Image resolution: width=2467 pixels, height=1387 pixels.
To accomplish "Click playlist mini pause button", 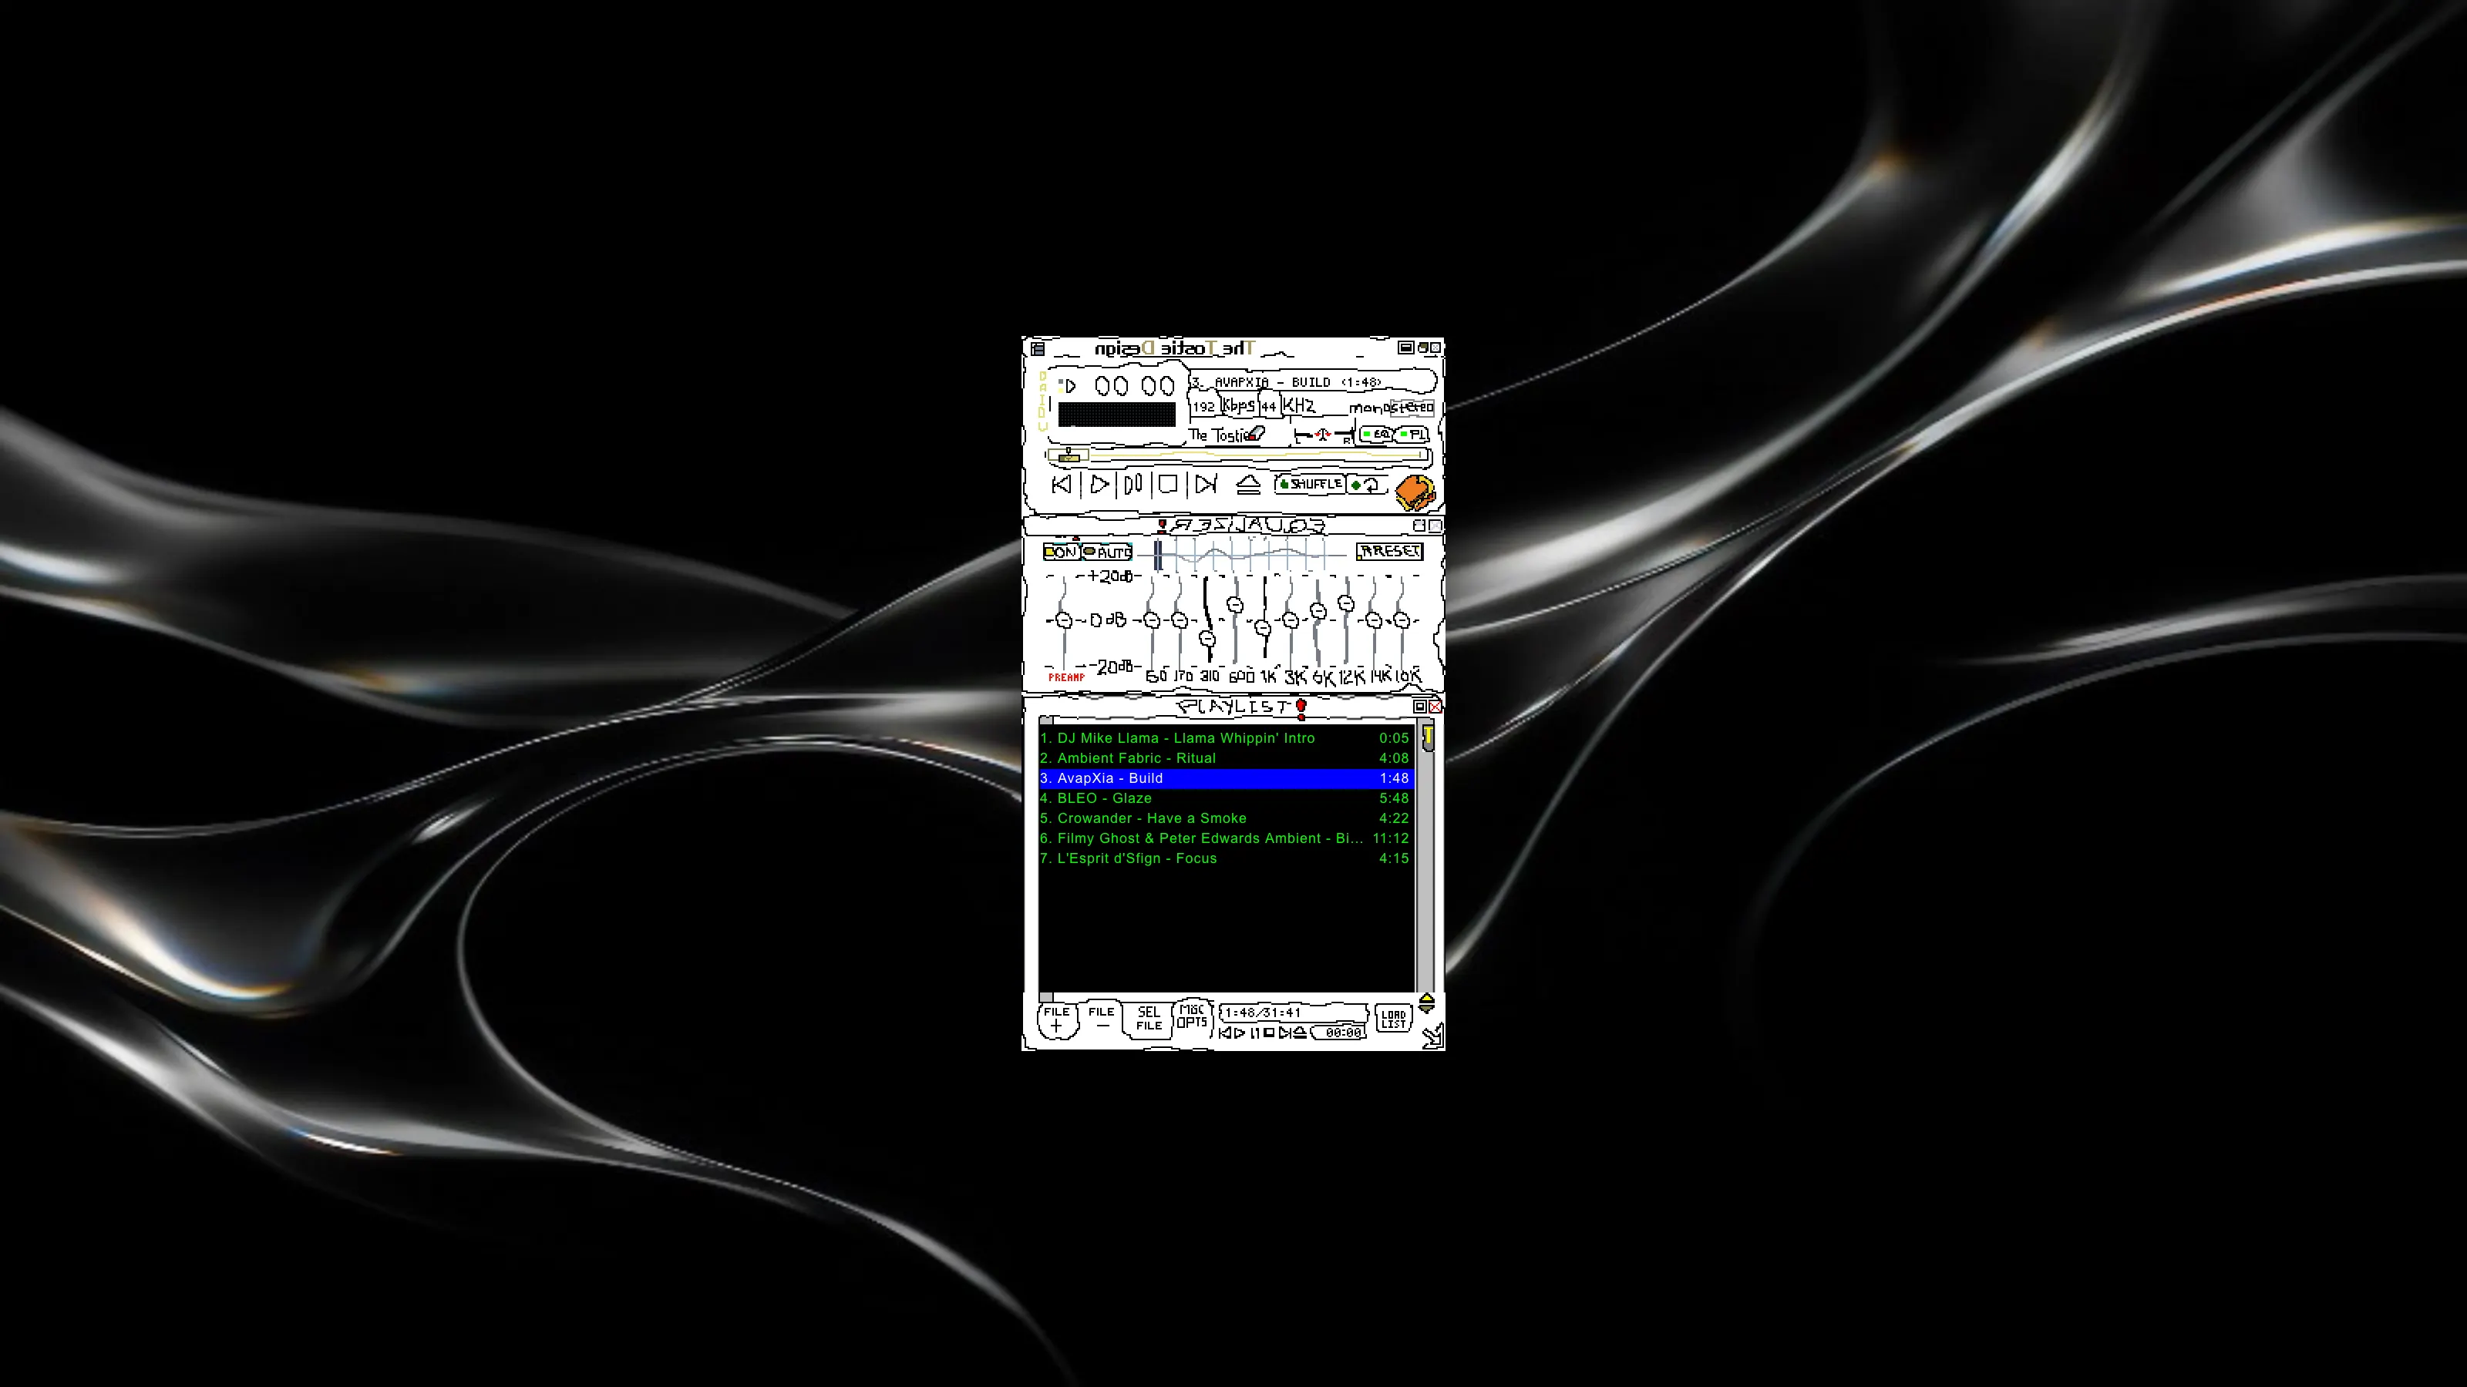I will (x=1254, y=1033).
